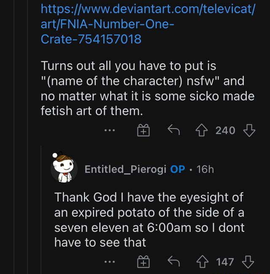Reply to the expired potato comment
The height and width of the screenshot is (274, 270).
click(x=174, y=262)
